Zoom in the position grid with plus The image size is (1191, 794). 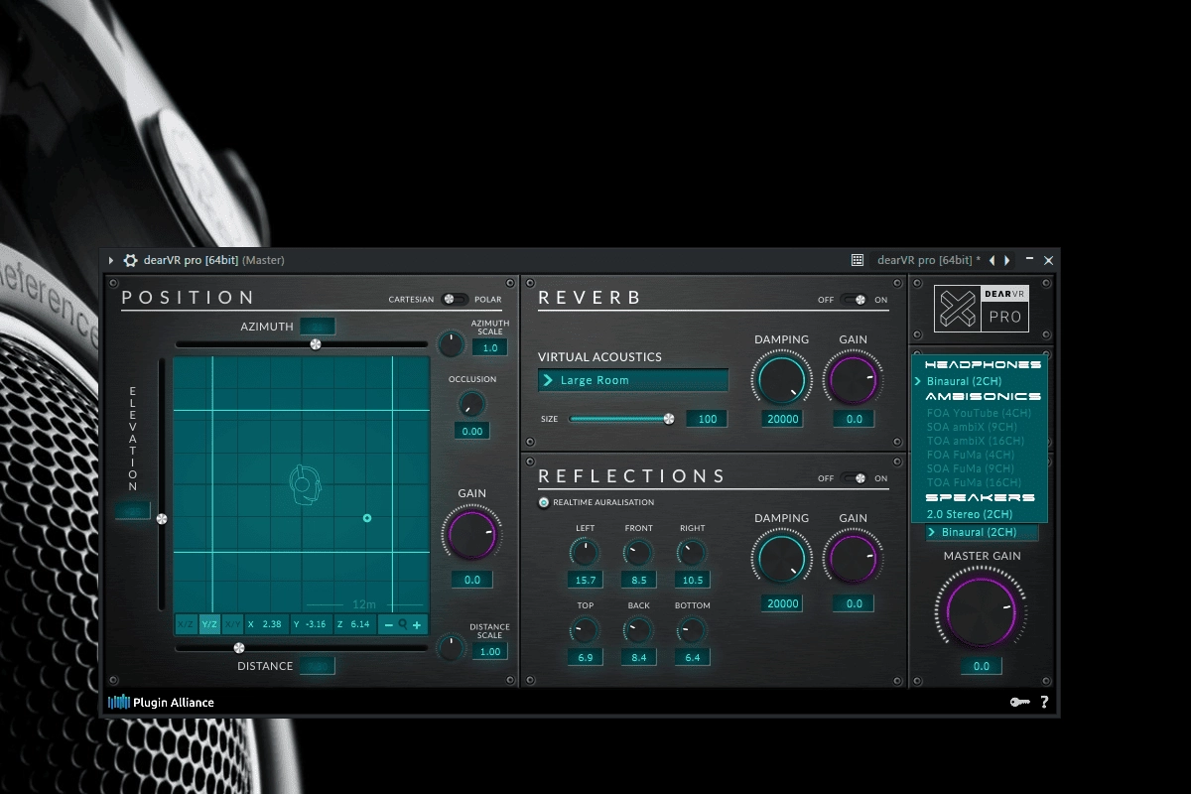(x=417, y=625)
